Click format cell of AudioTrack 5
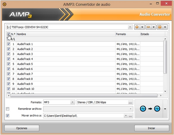Viewport: 174px width, 135px height. point(128,64)
